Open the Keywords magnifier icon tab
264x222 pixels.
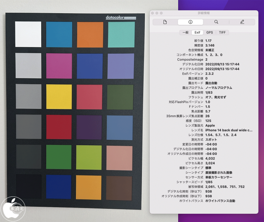click(216, 22)
